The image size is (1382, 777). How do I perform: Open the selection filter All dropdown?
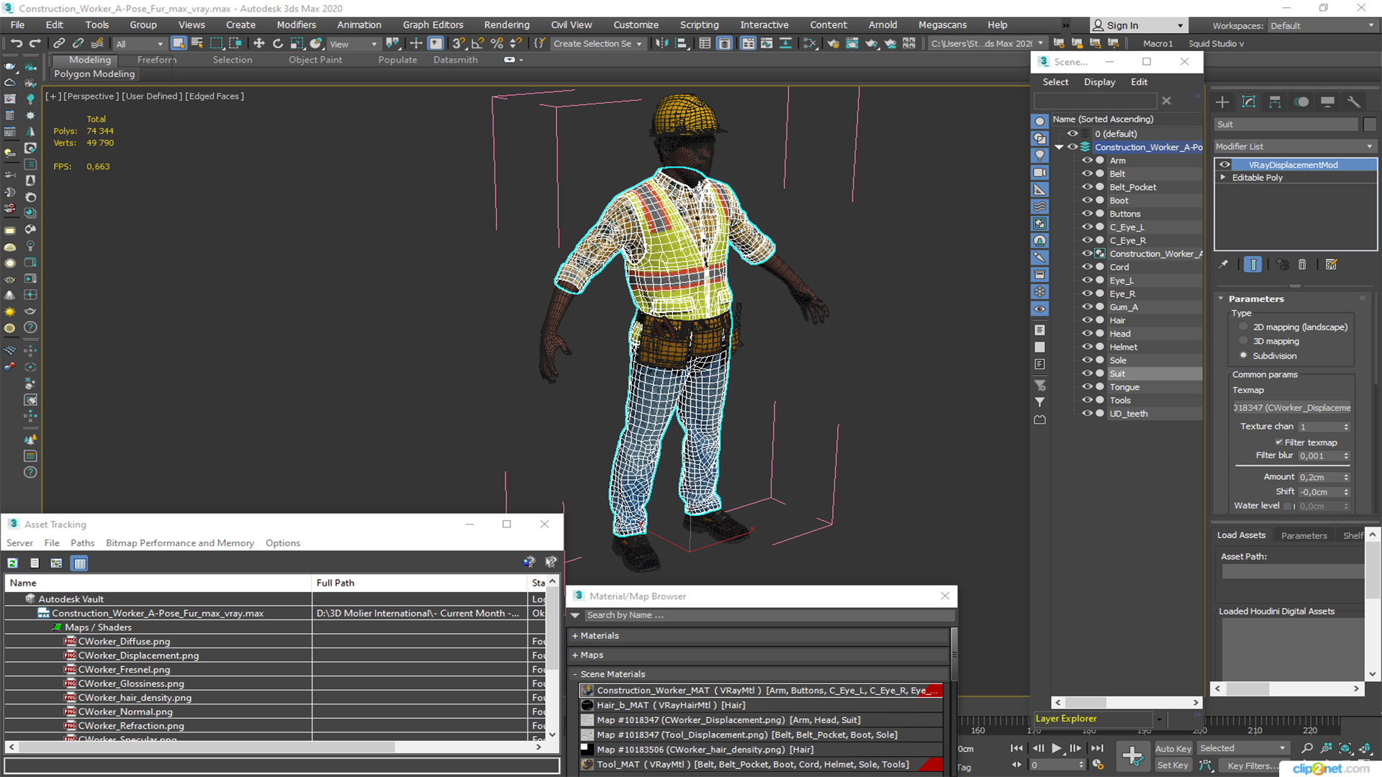(140, 44)
